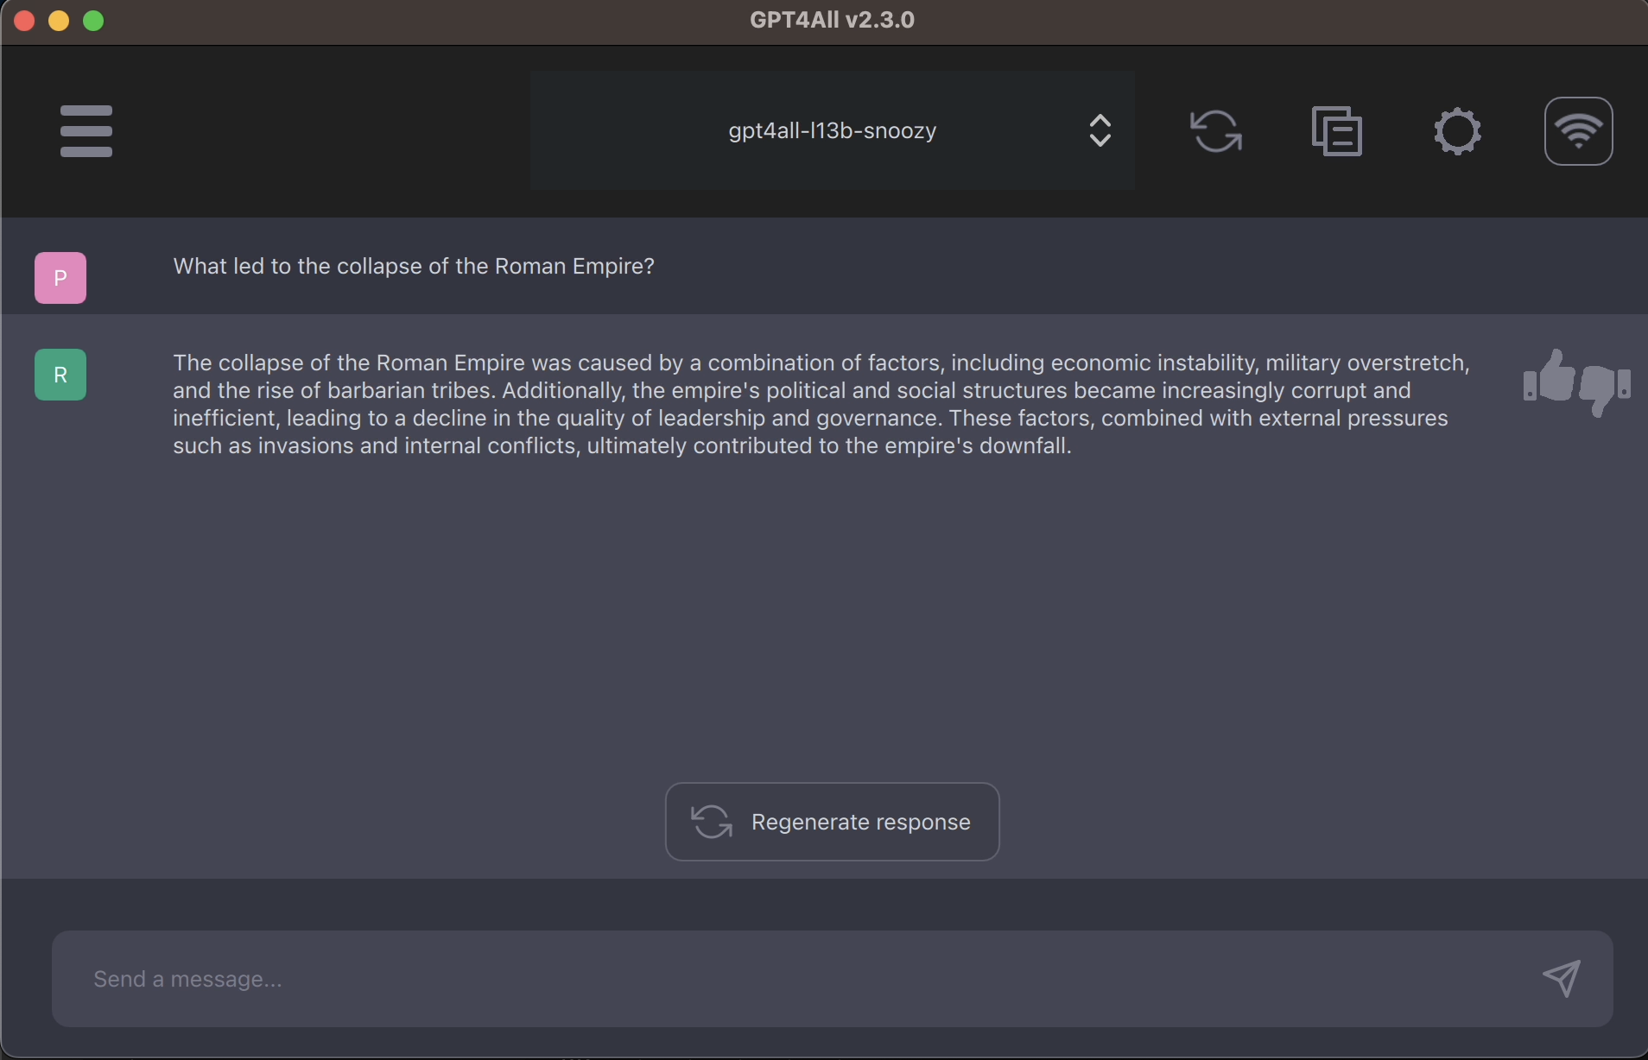The height and width of the screenshot is (1060, 1648).
Task: Click the pink P user avatar
Action: [x=60, y=278]
